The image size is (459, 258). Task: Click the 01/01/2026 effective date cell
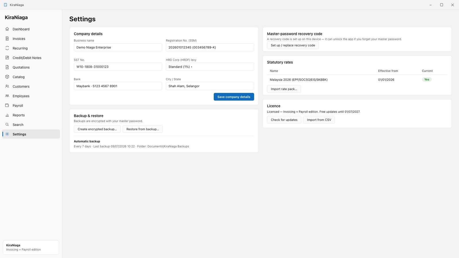[386, 80]
